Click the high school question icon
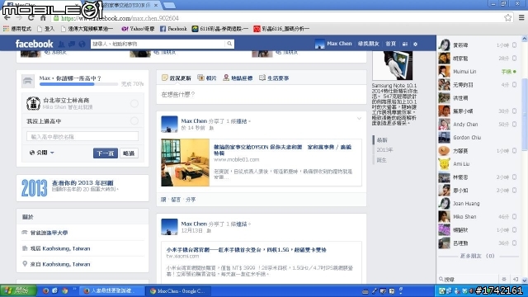This screenshot has height=297, width=528. [27, 81]
